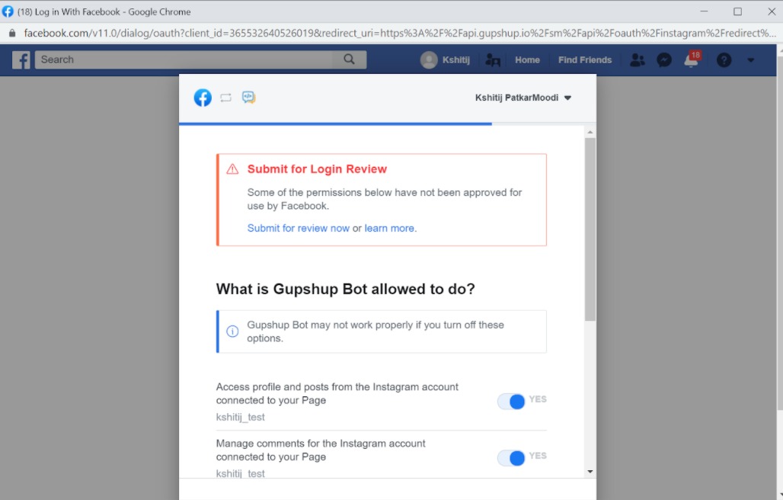Click the learn more link
The height and width of the screenshot is (500, 783).
pyautogui.click(x=389, y=228)
